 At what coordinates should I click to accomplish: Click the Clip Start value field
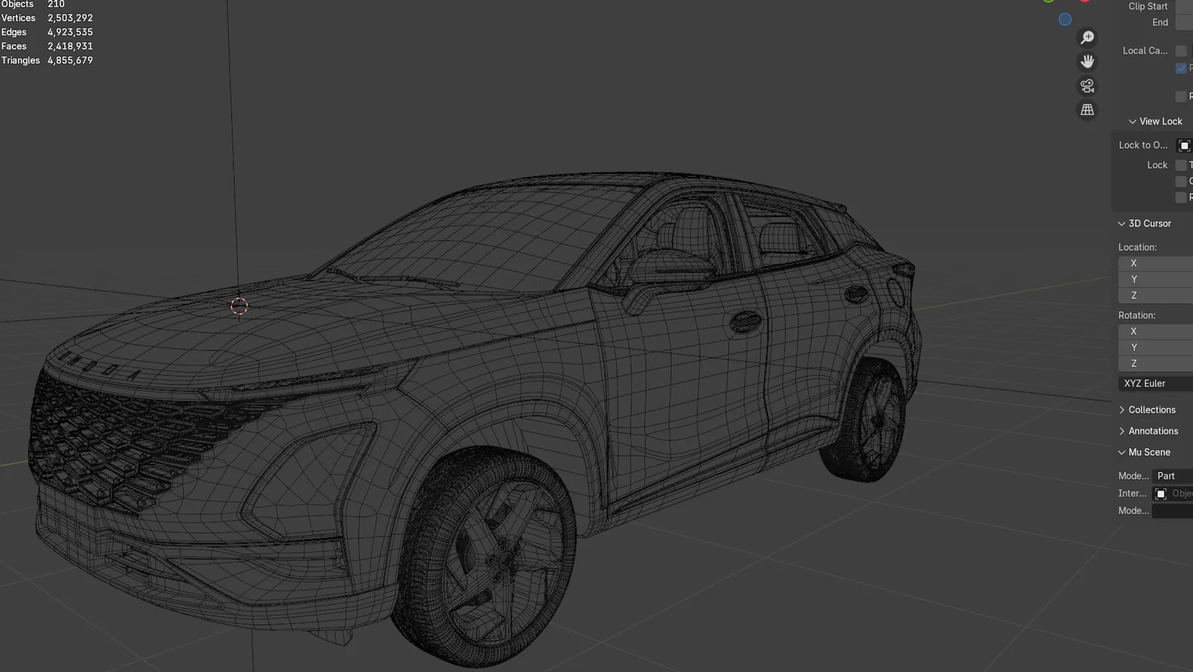1184,7
